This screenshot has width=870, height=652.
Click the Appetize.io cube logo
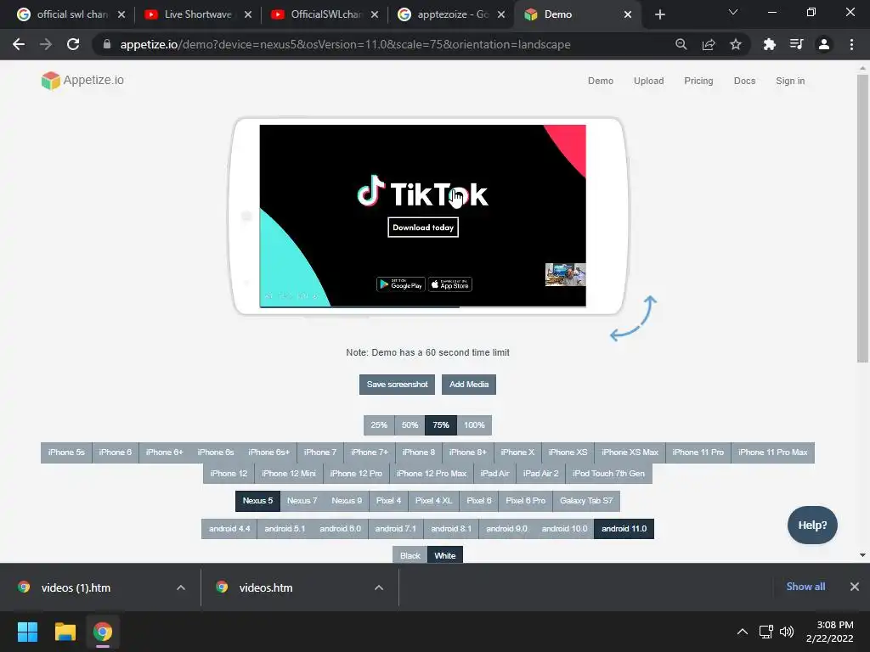[x=50, y=81]
